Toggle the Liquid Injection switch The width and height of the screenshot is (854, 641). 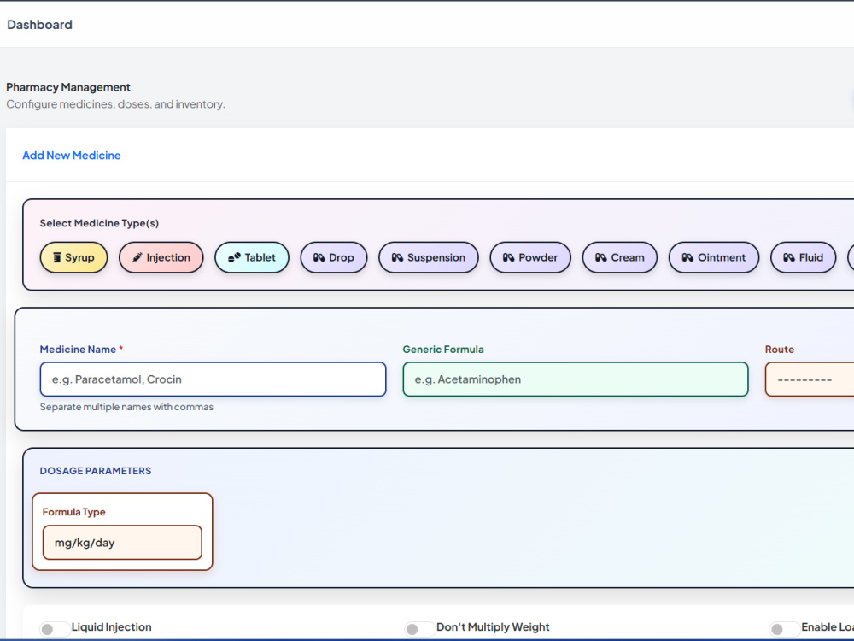click(x=54, y=629)
